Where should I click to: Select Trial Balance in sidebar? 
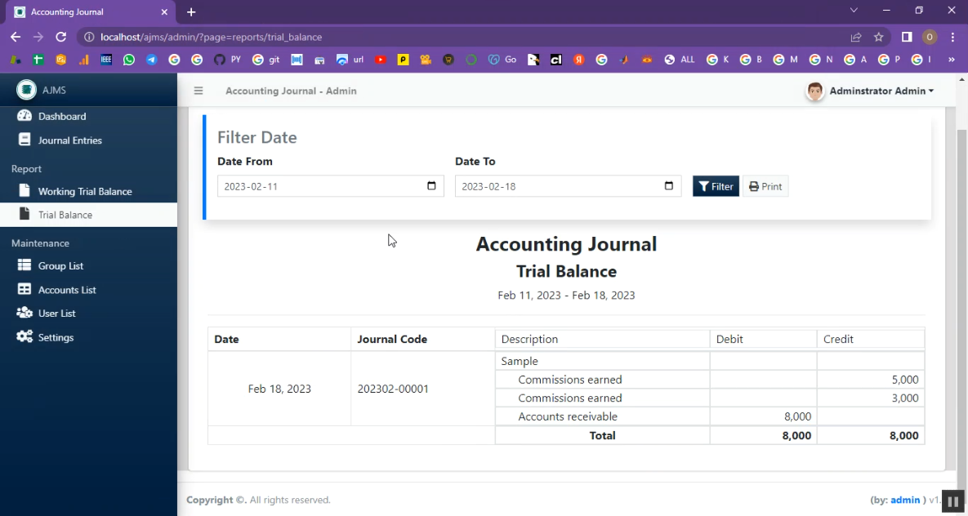pos(65,215)
